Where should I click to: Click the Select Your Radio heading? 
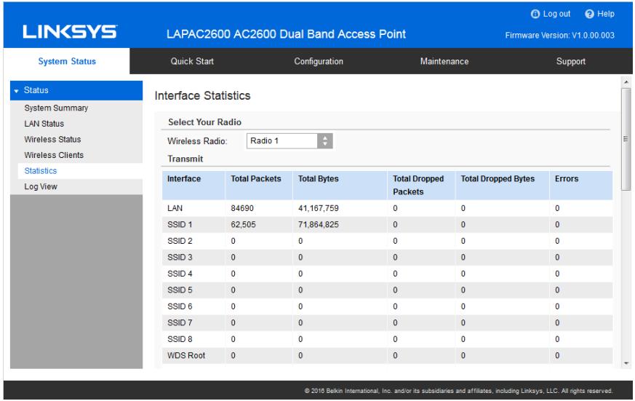(x=204, y=122)
